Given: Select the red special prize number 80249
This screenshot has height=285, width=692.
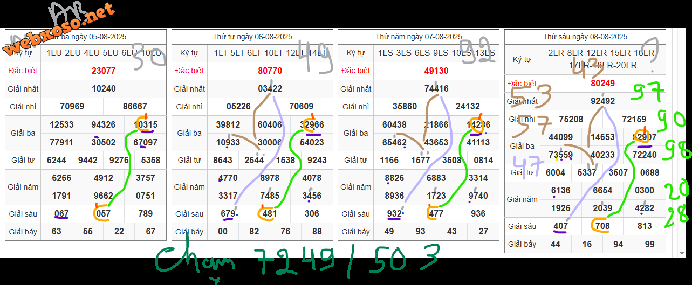Looking at the screenshot, I should click(602, 83).
